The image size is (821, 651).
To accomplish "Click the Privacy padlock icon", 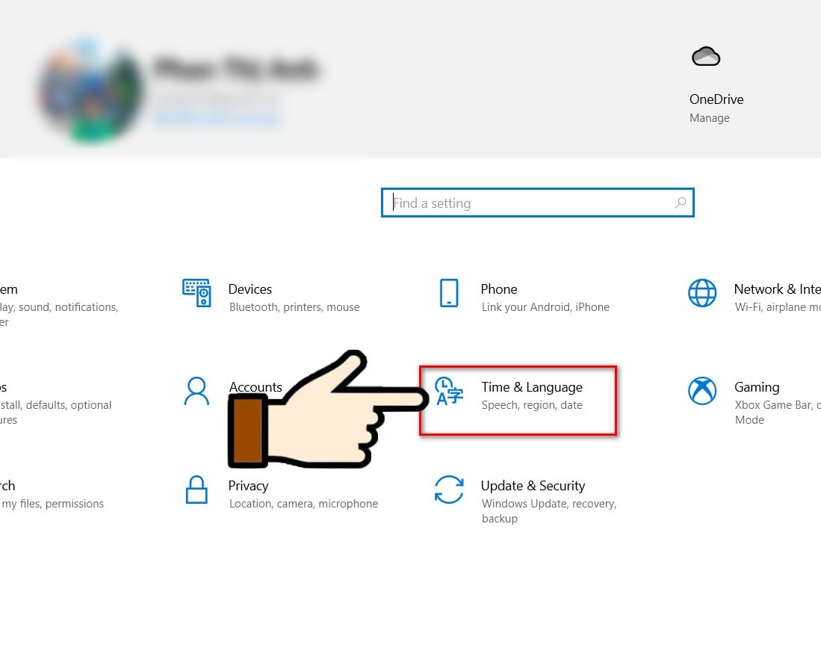I will tap(196, 490).
